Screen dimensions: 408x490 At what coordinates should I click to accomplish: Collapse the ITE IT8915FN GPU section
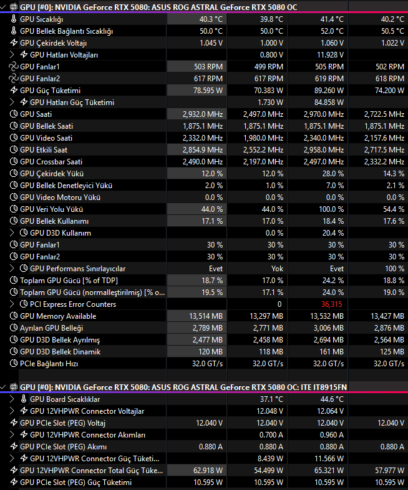click(3, 387)
